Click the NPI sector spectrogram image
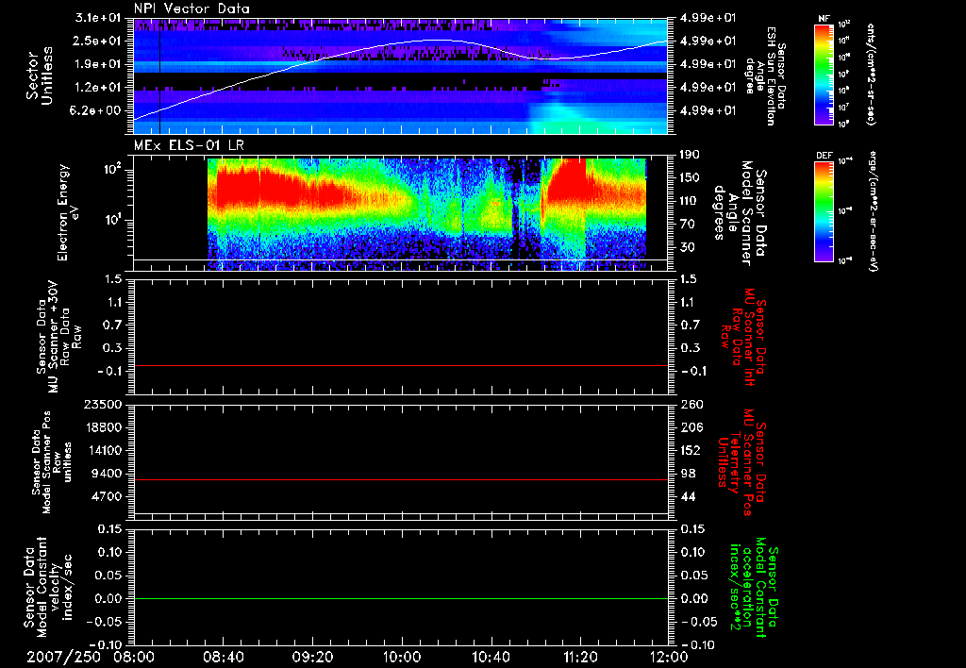The height and width of the screenshot is (668, 966). pos(401,76)
